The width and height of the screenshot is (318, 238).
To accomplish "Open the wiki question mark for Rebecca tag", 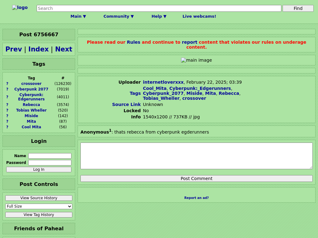I will [7, 105].
